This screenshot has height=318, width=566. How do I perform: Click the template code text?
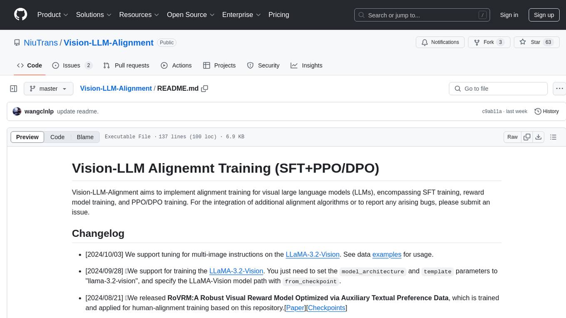tap(437, 271)
